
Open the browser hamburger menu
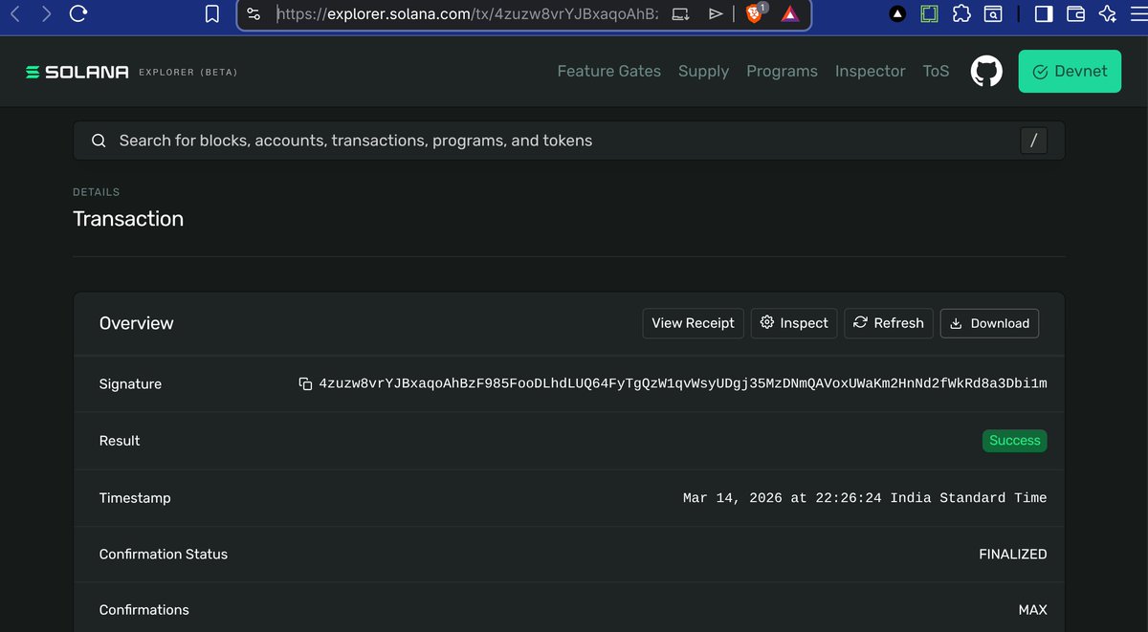pos(1137,14)
